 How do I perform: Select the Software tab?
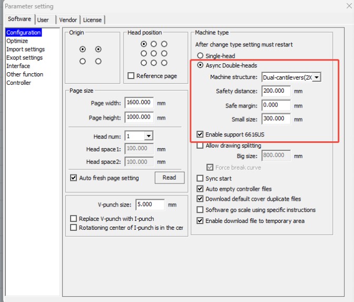(x=19, y=19)
